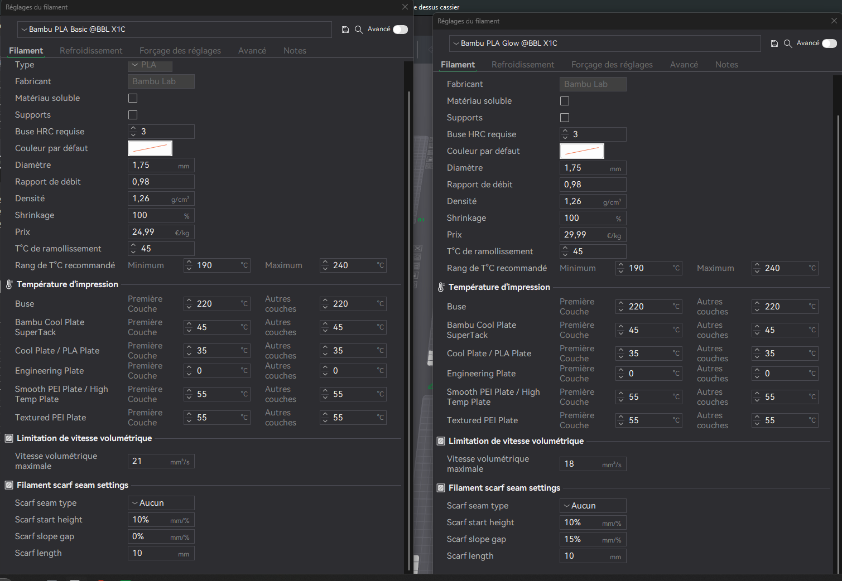This screenshot has height=581, width=842.
Task: Click search icon in PLA Glow panel
Action: click(x=788, y=43)
